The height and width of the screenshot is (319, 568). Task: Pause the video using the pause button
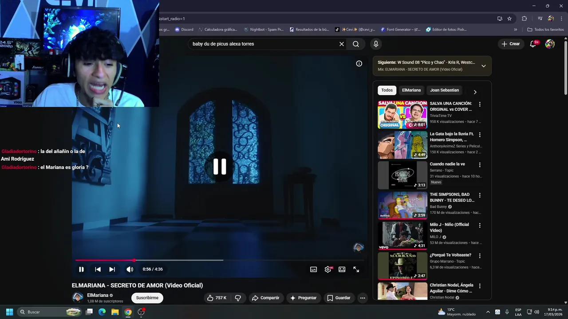coord(81,269)
